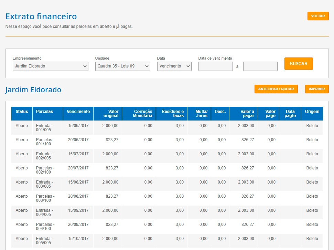Click the VOLTAR button
The image size is (334, 250).
[x=317, y=16]
